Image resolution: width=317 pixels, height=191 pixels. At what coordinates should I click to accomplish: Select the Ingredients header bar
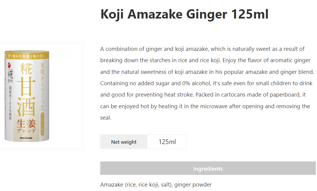(x=208, y=168)
